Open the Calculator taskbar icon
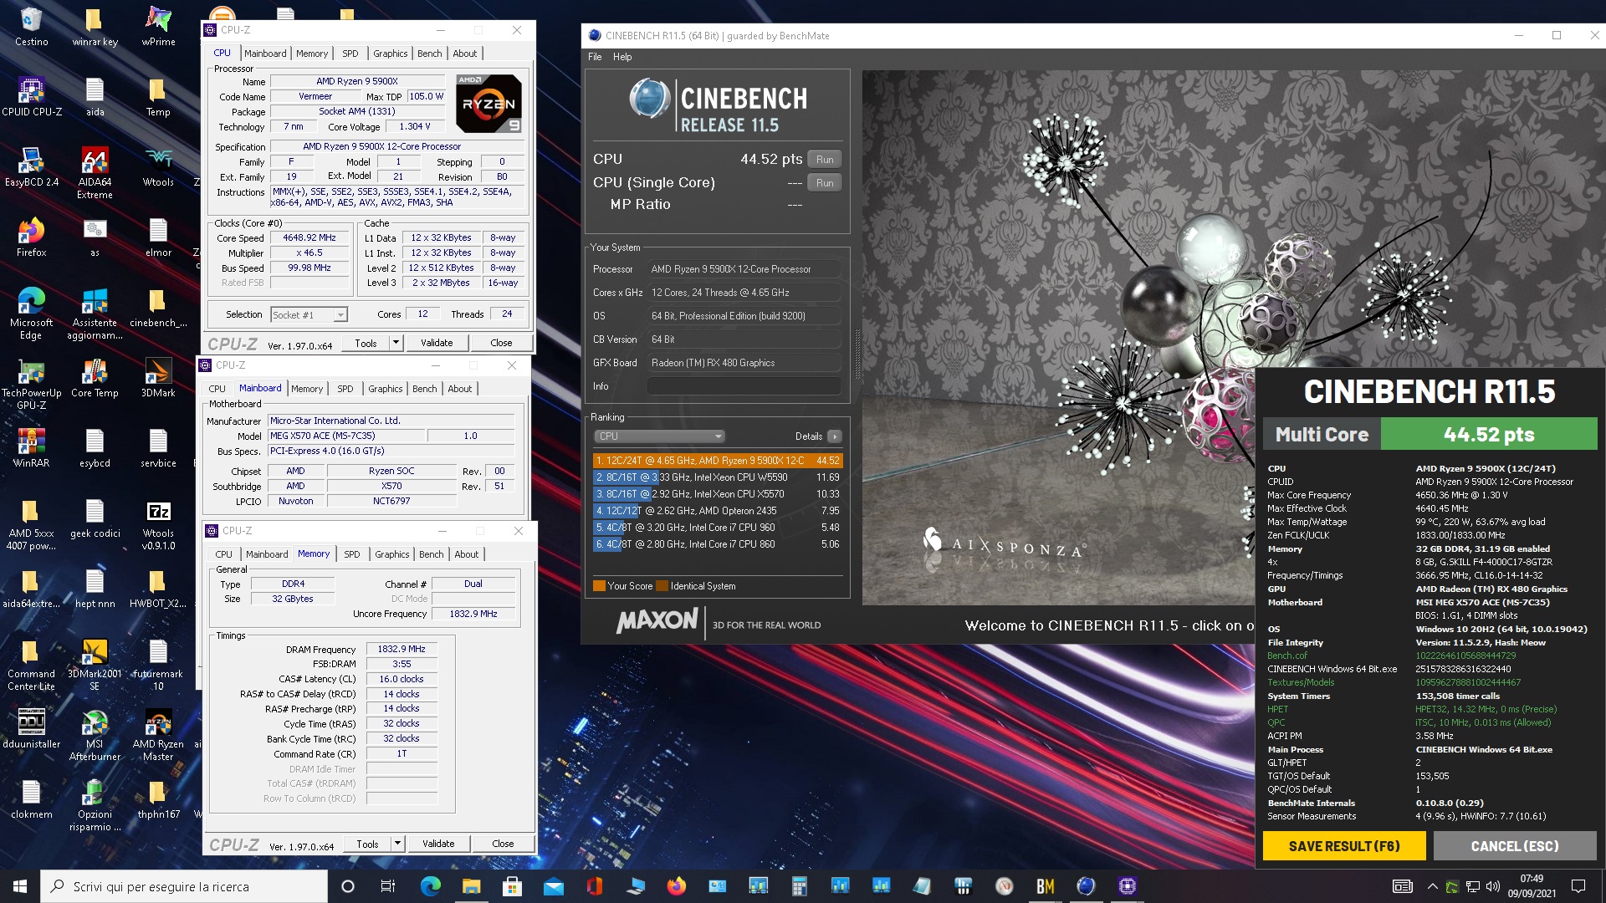 pos(800,886)
